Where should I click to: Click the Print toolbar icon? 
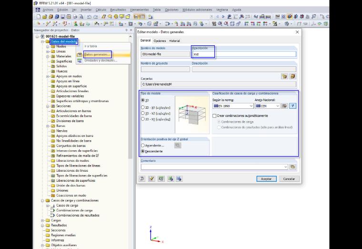[75, 17]
